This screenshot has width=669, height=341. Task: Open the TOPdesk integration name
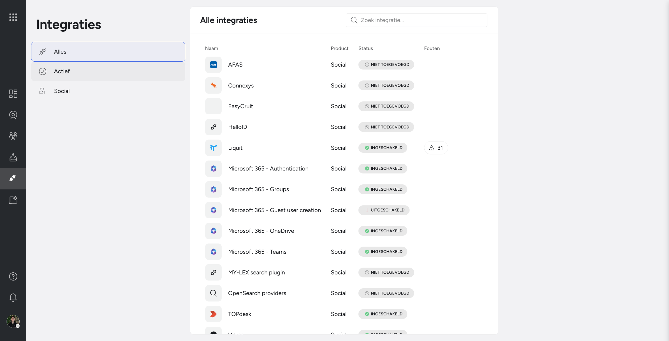click(239, 314)
